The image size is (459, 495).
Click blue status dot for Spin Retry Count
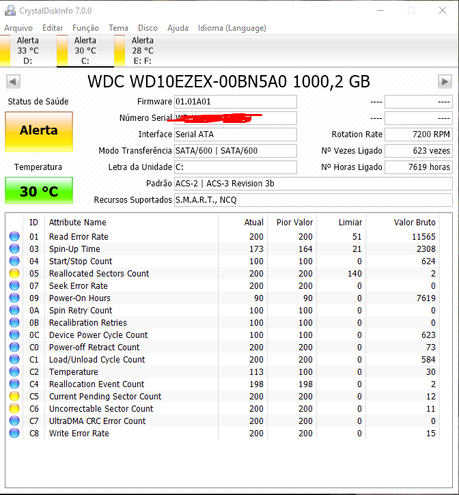[x=14, y=311]
